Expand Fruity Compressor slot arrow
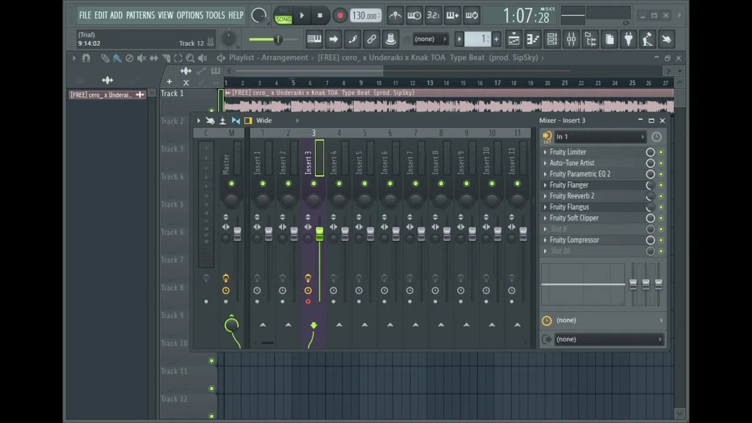 click(x=545, y=240)
